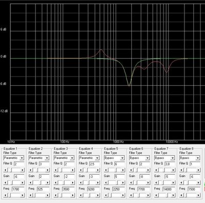Click left arrow of Equalizer 7 Gain slider
The image size is (205, 203).
(156, 182)
